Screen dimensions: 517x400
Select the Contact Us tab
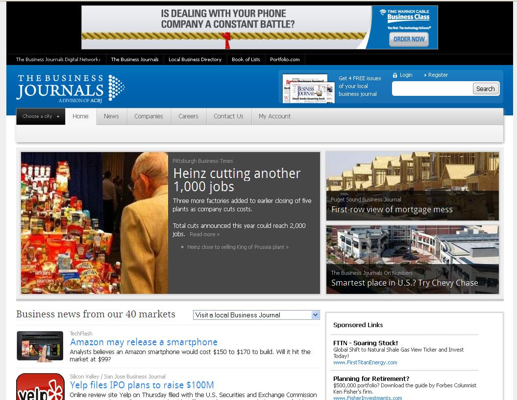click(228, 116)
